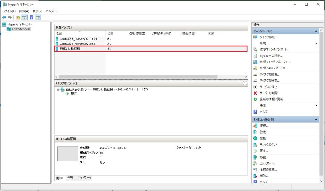Switch to the メモリ tab
Viewport: 325px width, 191px height.
tap(70, 178)
